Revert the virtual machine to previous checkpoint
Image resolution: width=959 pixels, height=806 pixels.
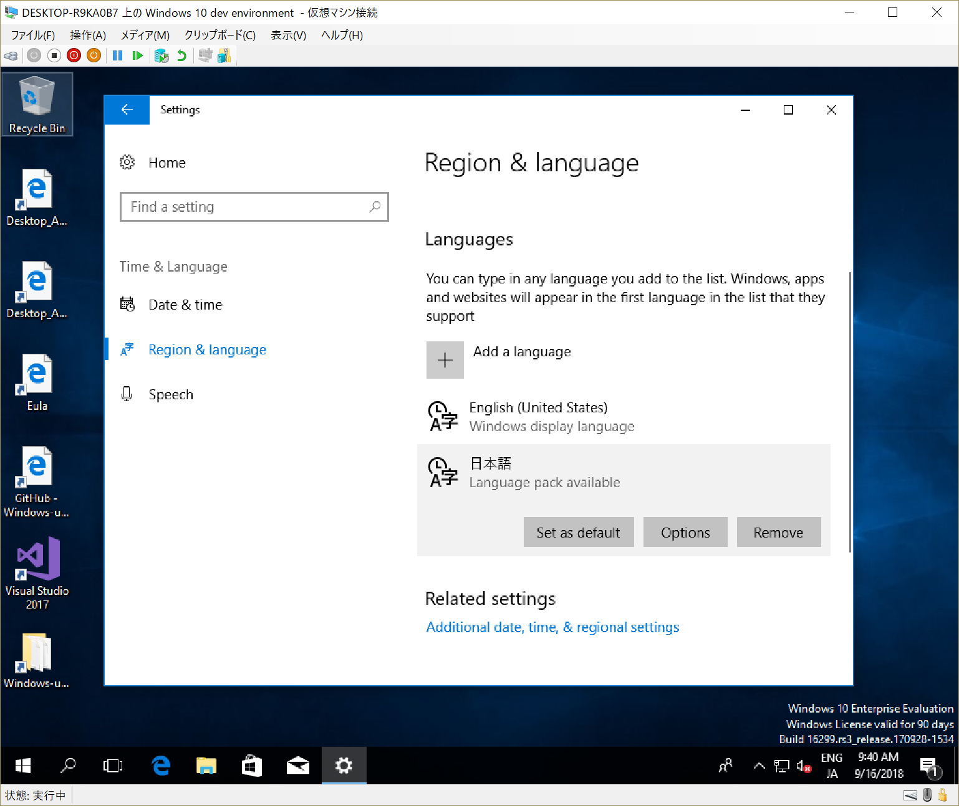(x=181, y=55)
